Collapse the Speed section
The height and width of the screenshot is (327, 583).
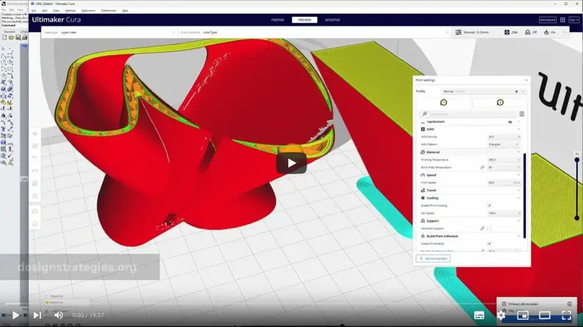(518, 175)
